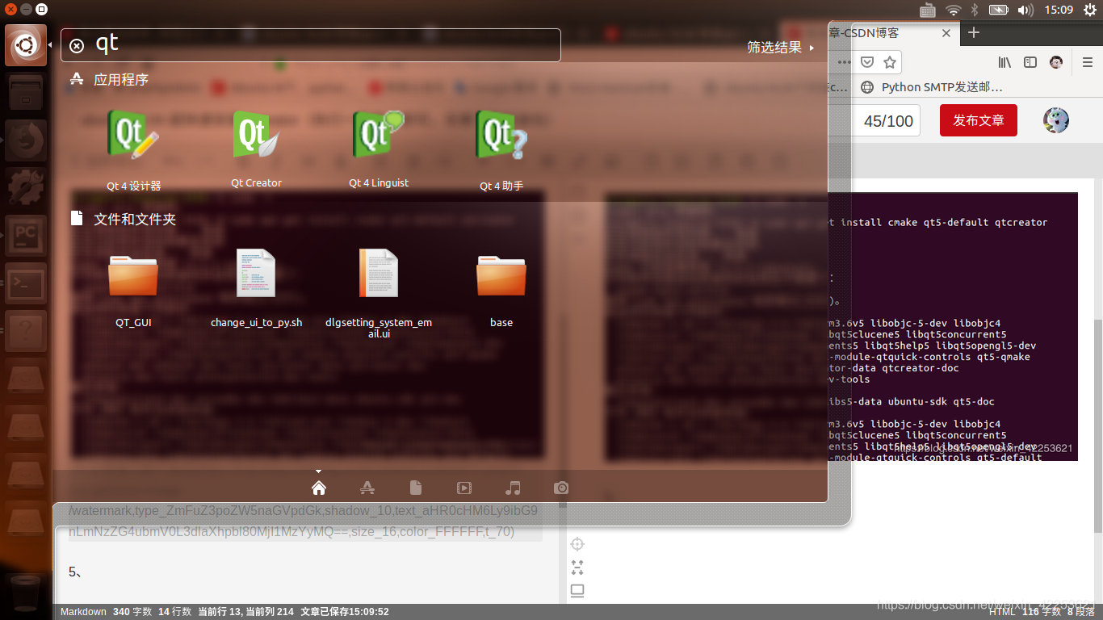Image resolution: width=1103 pixels, height=620 pixels.
Task: Clear the Dash search with the X icon
Action: pyautogui.click(x=77, y=46)
